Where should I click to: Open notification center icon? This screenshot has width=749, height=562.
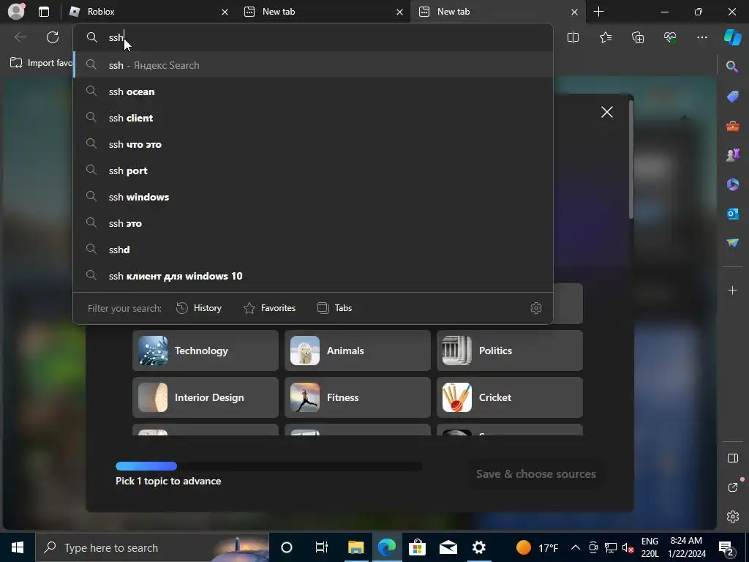(x=726, y=547)
